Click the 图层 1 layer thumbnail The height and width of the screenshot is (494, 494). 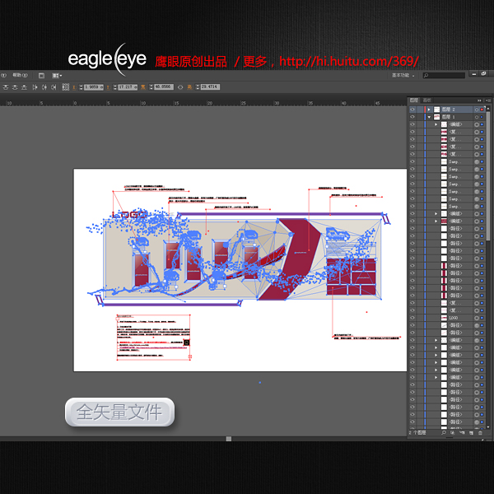click(436, 117)
